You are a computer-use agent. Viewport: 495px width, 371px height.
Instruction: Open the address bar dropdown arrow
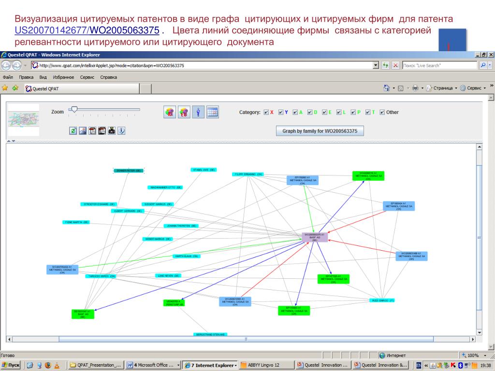(376, 65)
